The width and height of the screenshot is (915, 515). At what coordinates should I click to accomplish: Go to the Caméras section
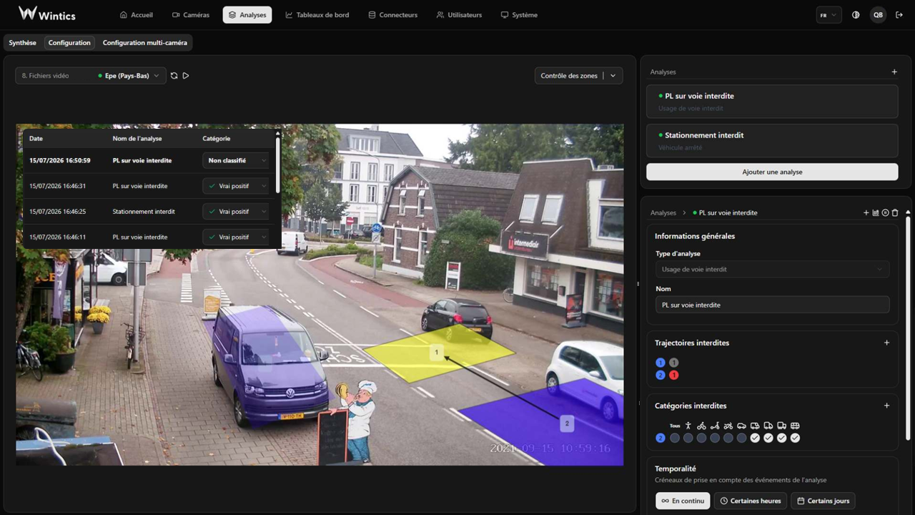pos(191,15)
